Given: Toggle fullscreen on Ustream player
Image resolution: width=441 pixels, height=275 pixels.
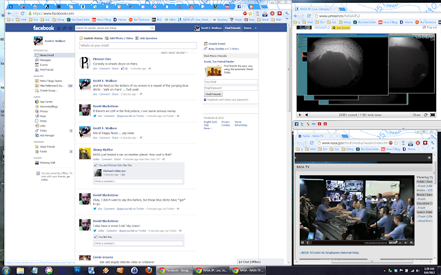Looking at the screenshot, I should click(433, 115).
